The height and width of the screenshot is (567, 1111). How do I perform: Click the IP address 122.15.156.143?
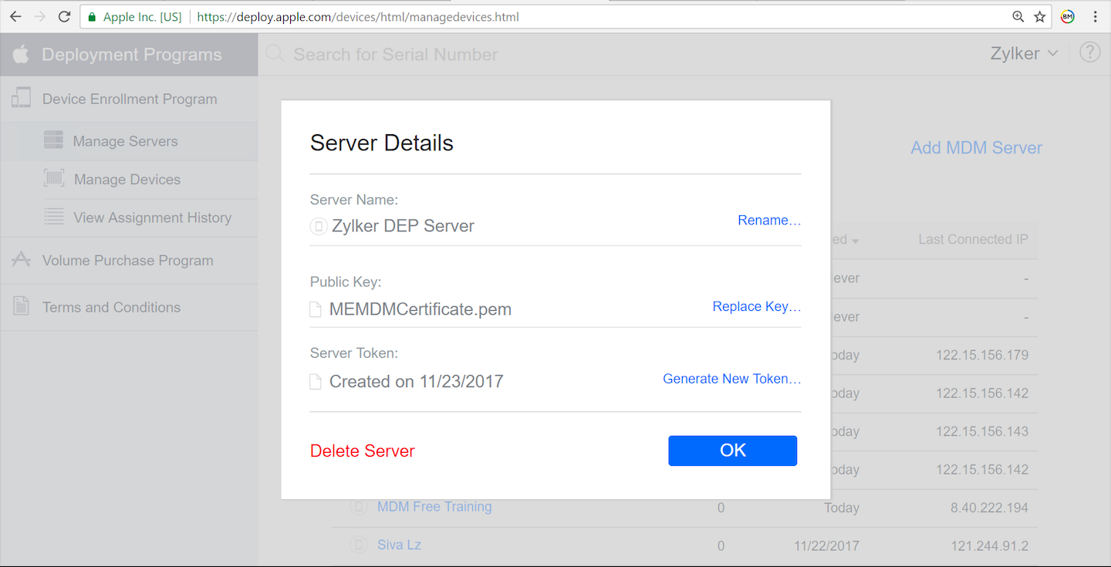point(982,431)
